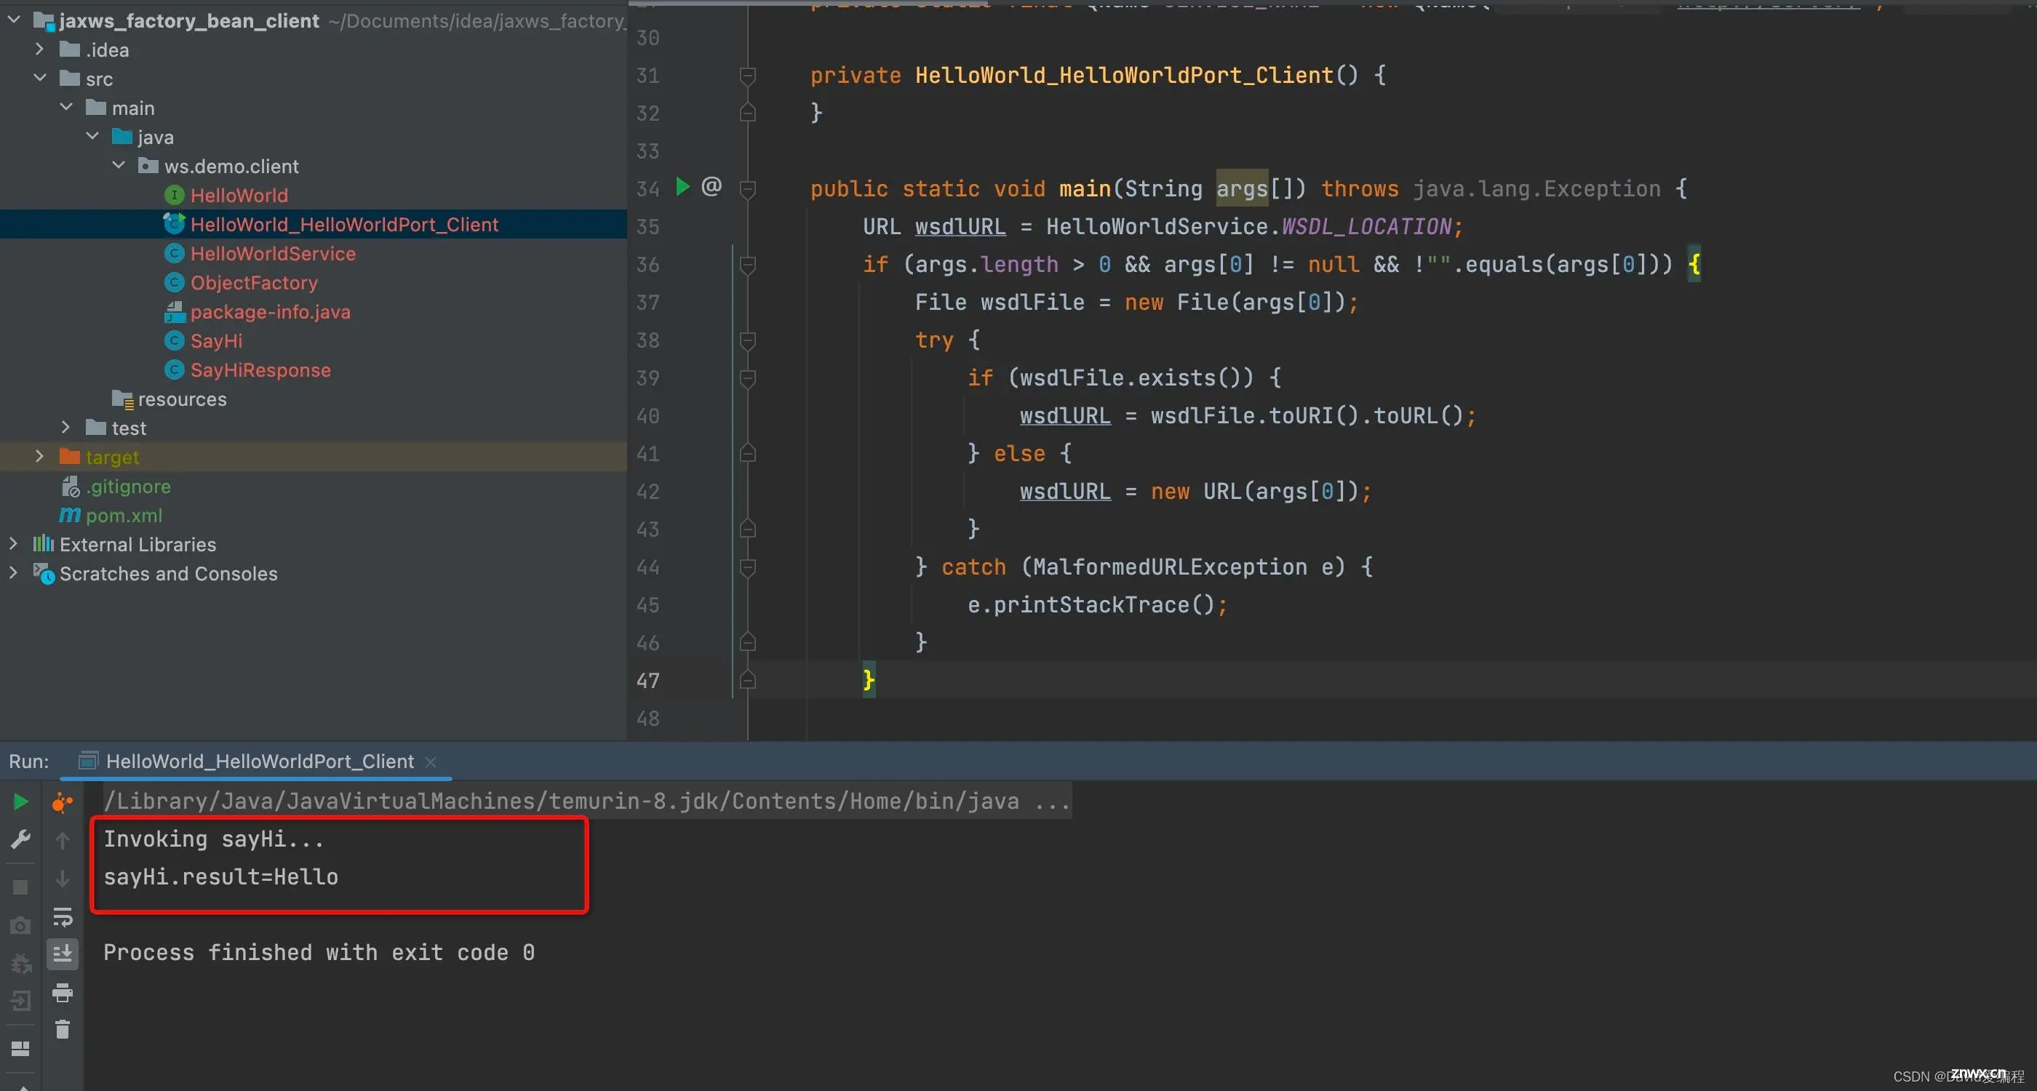Select the HelloWorld interface file
The width and height of the screenshot is (2037, 1091).
tap(239, 195)
